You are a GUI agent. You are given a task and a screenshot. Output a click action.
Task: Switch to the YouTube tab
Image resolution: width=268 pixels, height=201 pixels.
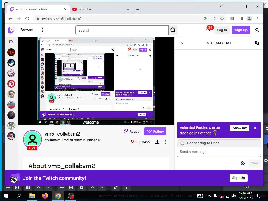point(101,9)
